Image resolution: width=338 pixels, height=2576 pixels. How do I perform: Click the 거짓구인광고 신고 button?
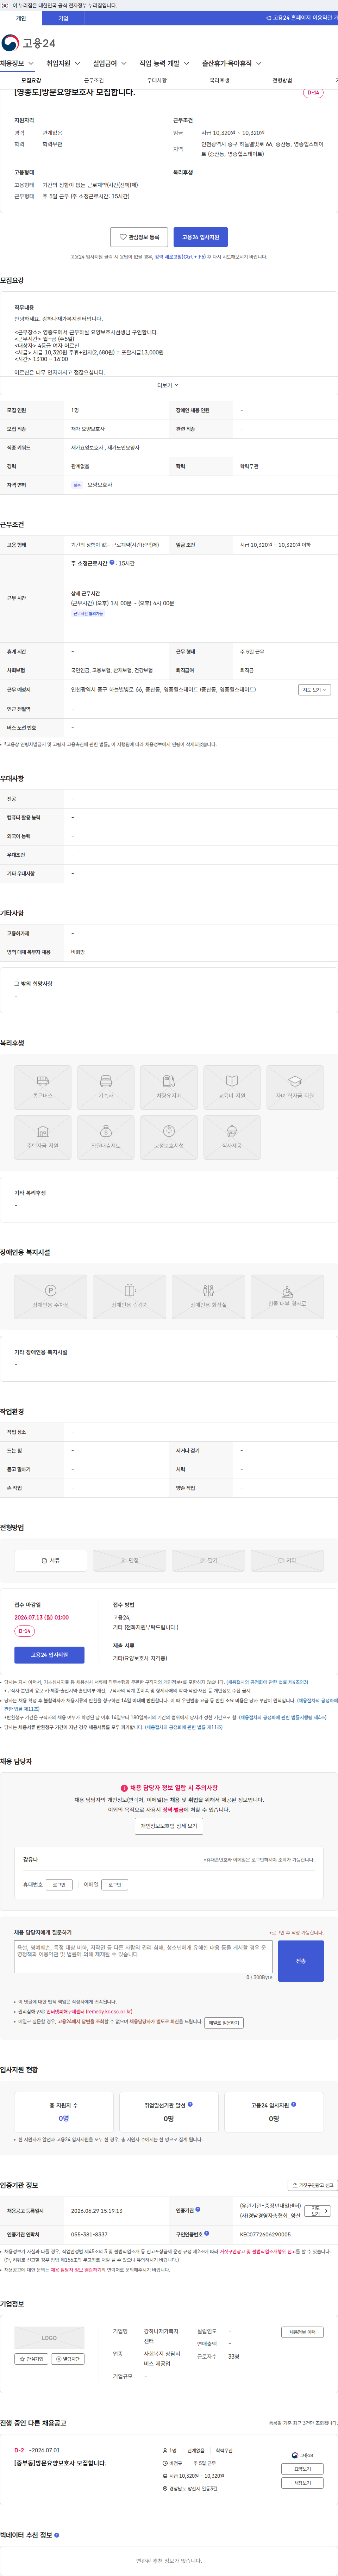coord(312,2185)
